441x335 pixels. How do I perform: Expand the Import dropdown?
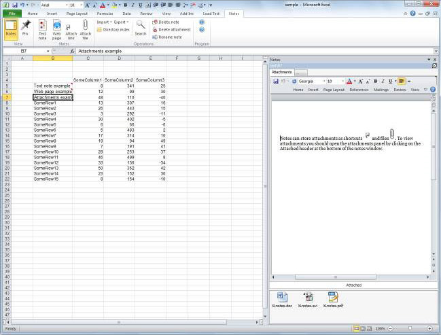[x=104, y=22]
